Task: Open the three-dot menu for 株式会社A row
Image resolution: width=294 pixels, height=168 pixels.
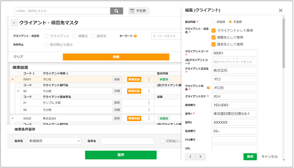Action: 149,119
